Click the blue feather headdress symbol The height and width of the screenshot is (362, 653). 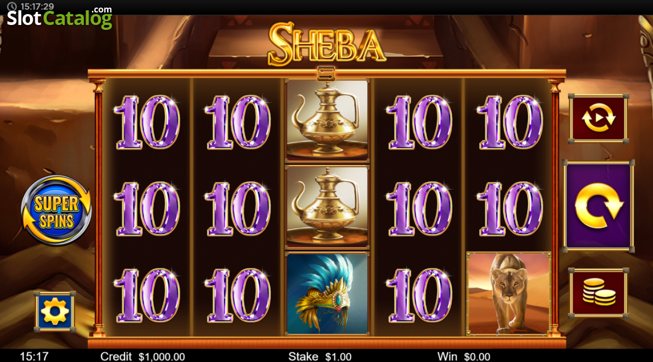pos(327,293)
